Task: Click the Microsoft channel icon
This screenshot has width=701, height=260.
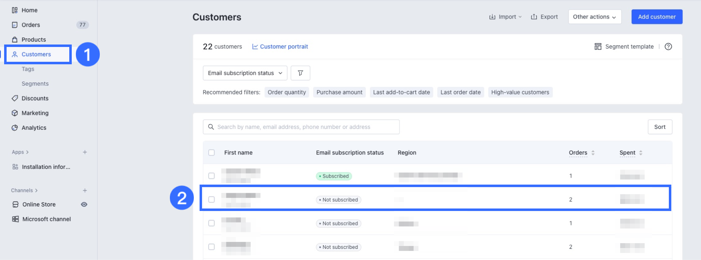Action: point(15,219)
